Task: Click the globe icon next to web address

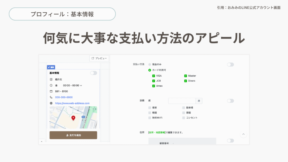Action: [x=51, y=103]
